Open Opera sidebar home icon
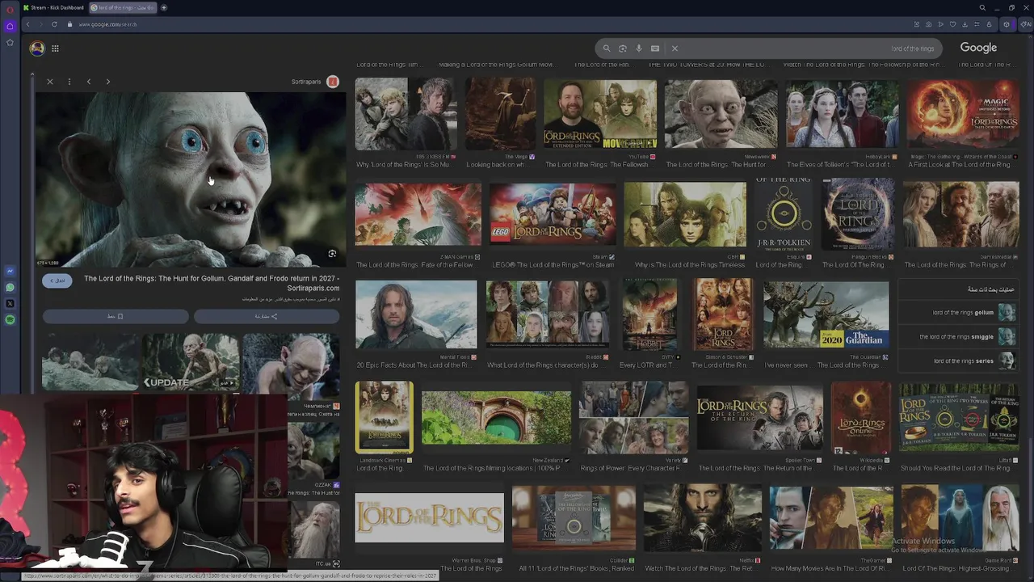The image size is (1034, 582). (x=10, y=26)
